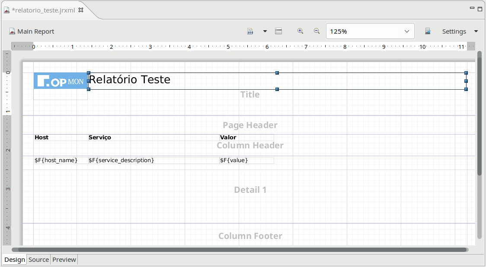486x267 pixels.
Task: Expand the Settings dropdown arrow
Action: [476, 31]
